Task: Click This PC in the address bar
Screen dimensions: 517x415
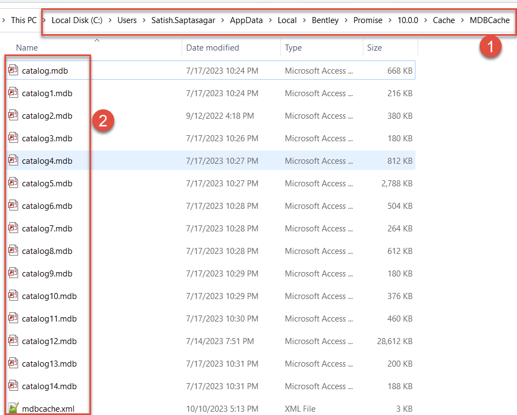Action: [x=23, y=20]
